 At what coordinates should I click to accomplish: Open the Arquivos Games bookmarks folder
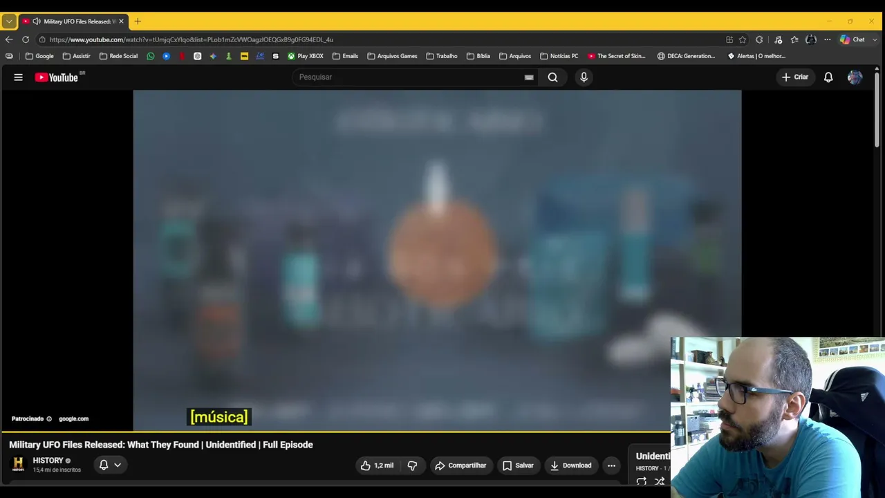(392, 56)
